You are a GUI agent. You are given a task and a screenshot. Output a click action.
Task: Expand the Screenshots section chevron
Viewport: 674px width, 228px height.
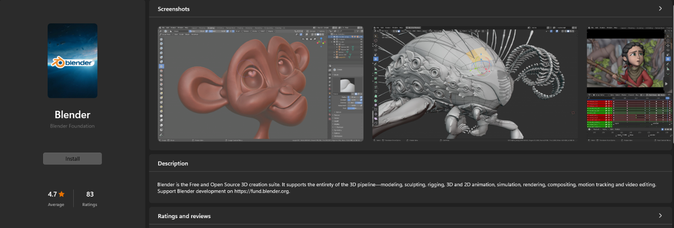pos(660,9)
